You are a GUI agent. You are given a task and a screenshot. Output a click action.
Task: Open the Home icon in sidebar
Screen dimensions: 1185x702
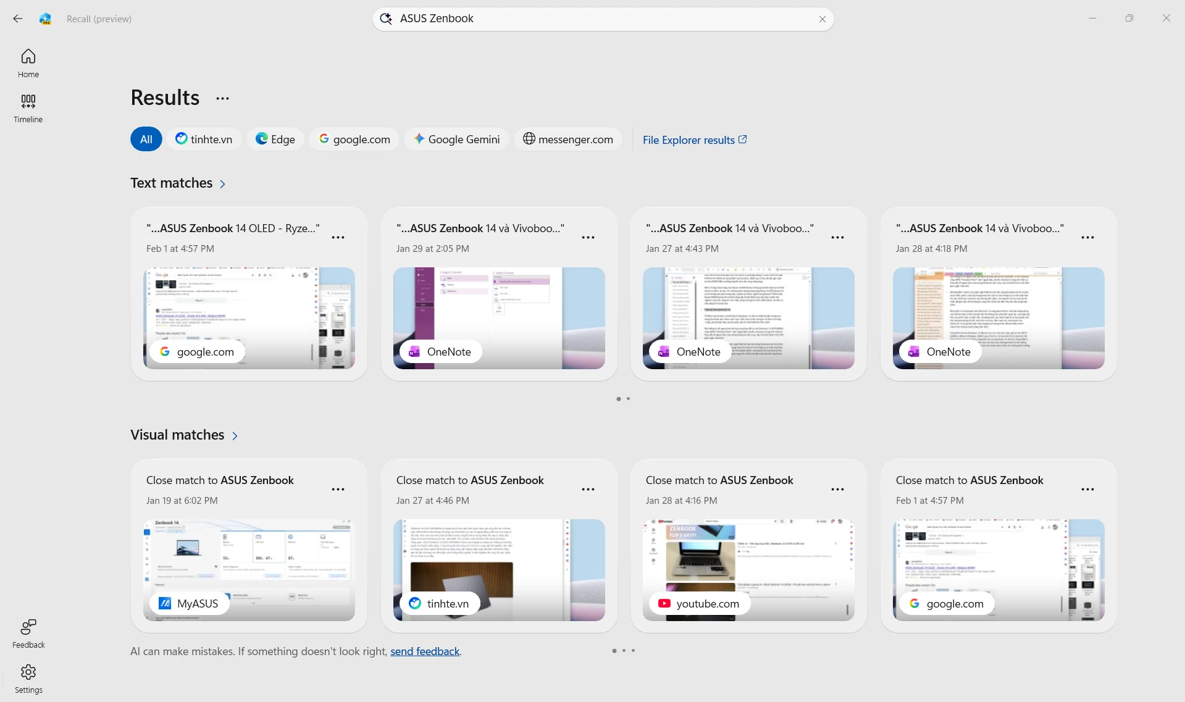pyautogui.click(x=28, y=63)
